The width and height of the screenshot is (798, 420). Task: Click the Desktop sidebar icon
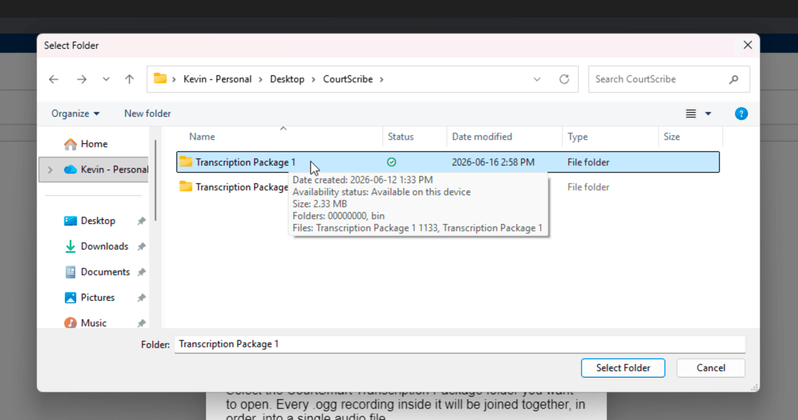click(71, 221)
